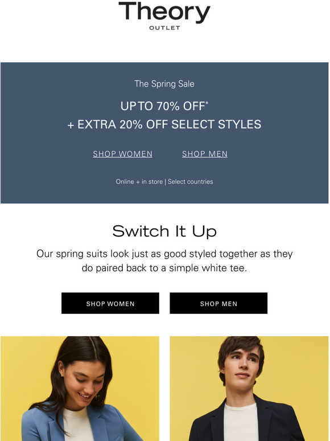Click the black SHOP WOMEN button
Viewport: 330px width, 441px height.
coord(110,303)
